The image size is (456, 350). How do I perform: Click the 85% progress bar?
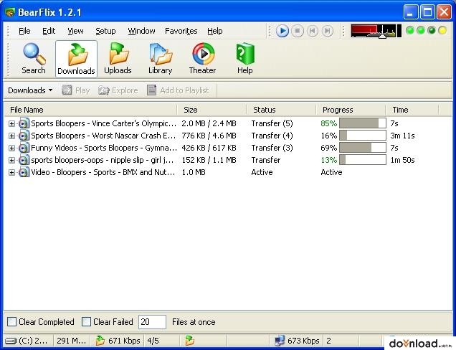[363, 123]
